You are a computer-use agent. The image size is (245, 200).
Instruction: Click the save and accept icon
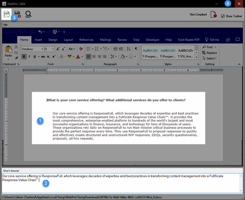[x=6, y=14]
